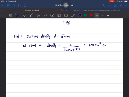Viewport: 129px width, 97px height.
Task: Undo the last stroke
Action: pos(104,5)
